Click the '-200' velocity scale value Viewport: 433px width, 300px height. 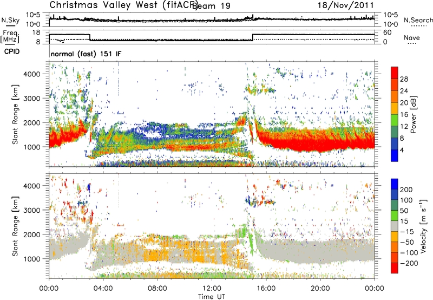pyautogui.click(x=409, y=263)
